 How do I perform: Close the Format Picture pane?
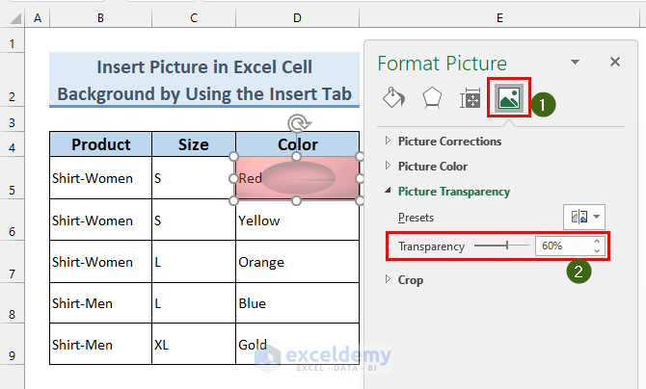615,62
